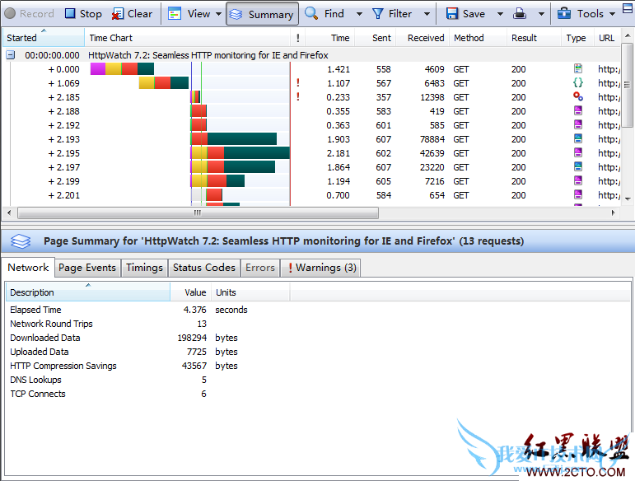Select the Status Codes tab
This screenshot has height=481, width=635.
click(203, 268)
